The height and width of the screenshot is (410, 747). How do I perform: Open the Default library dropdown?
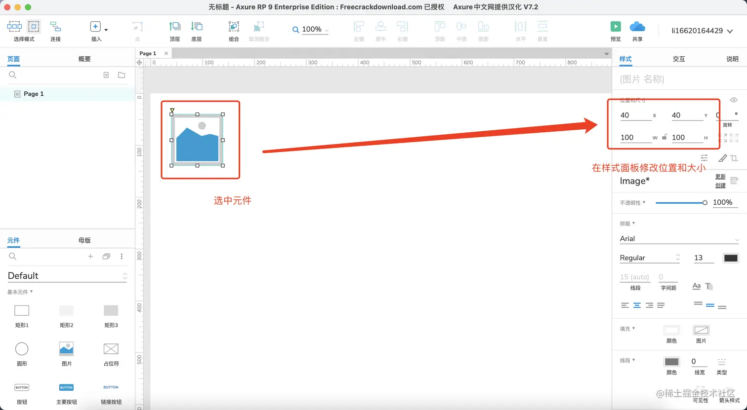pos(67,276)
